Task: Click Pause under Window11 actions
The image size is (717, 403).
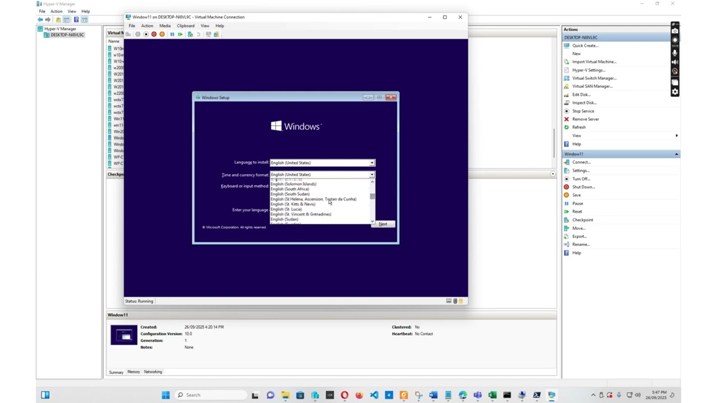Action: click(x=578, y=204)
